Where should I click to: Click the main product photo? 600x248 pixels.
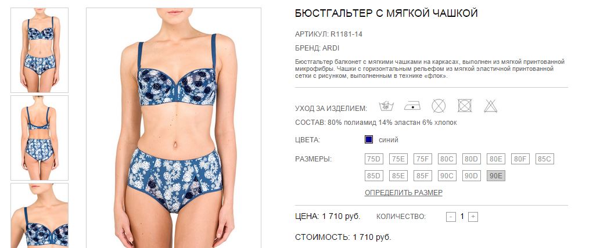(x=174, y=128)
